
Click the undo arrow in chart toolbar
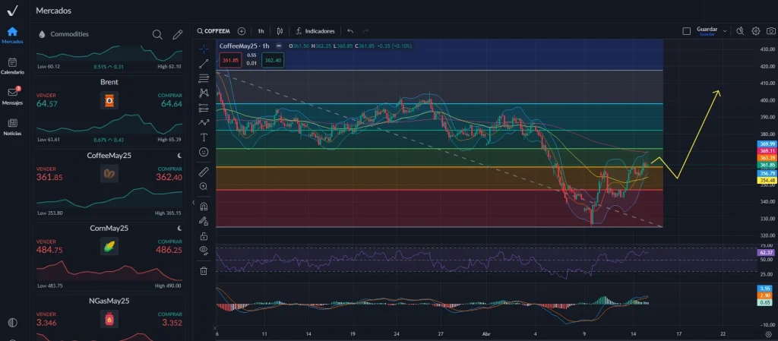(x=350, y=30)
